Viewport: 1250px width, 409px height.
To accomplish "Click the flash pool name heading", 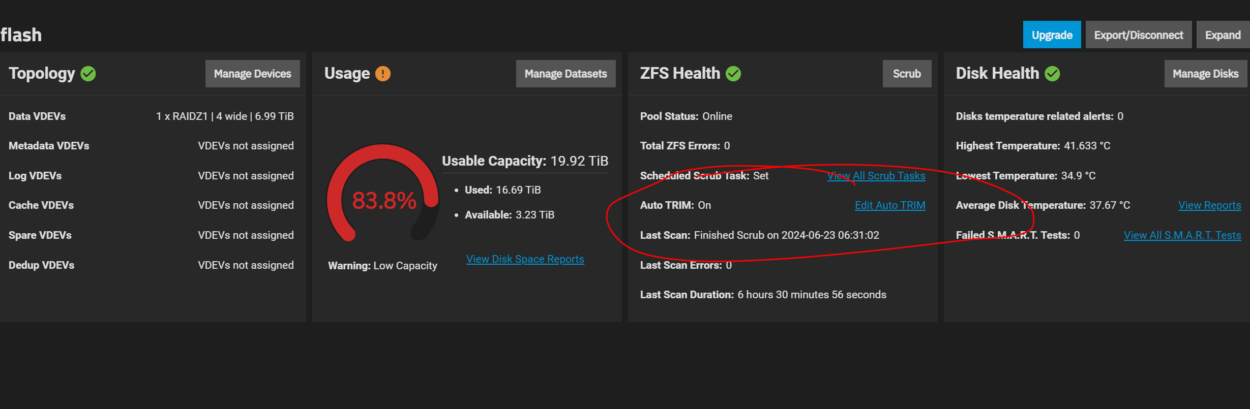I will click(21, 35).
